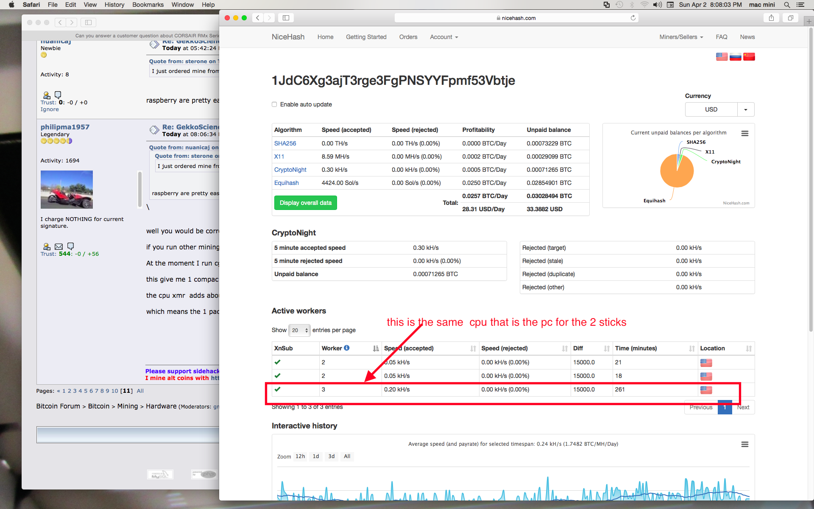Open the CryptoNight algorithm link
The image size is (814, 509).
(x=290, y=170)
